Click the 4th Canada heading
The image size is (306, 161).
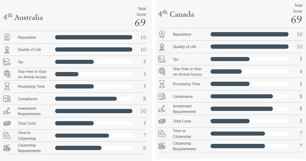176,14
